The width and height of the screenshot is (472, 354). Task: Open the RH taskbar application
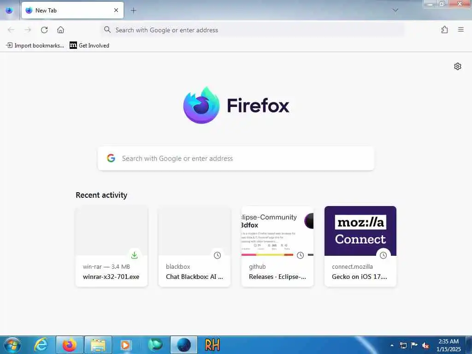pos(212,345)
